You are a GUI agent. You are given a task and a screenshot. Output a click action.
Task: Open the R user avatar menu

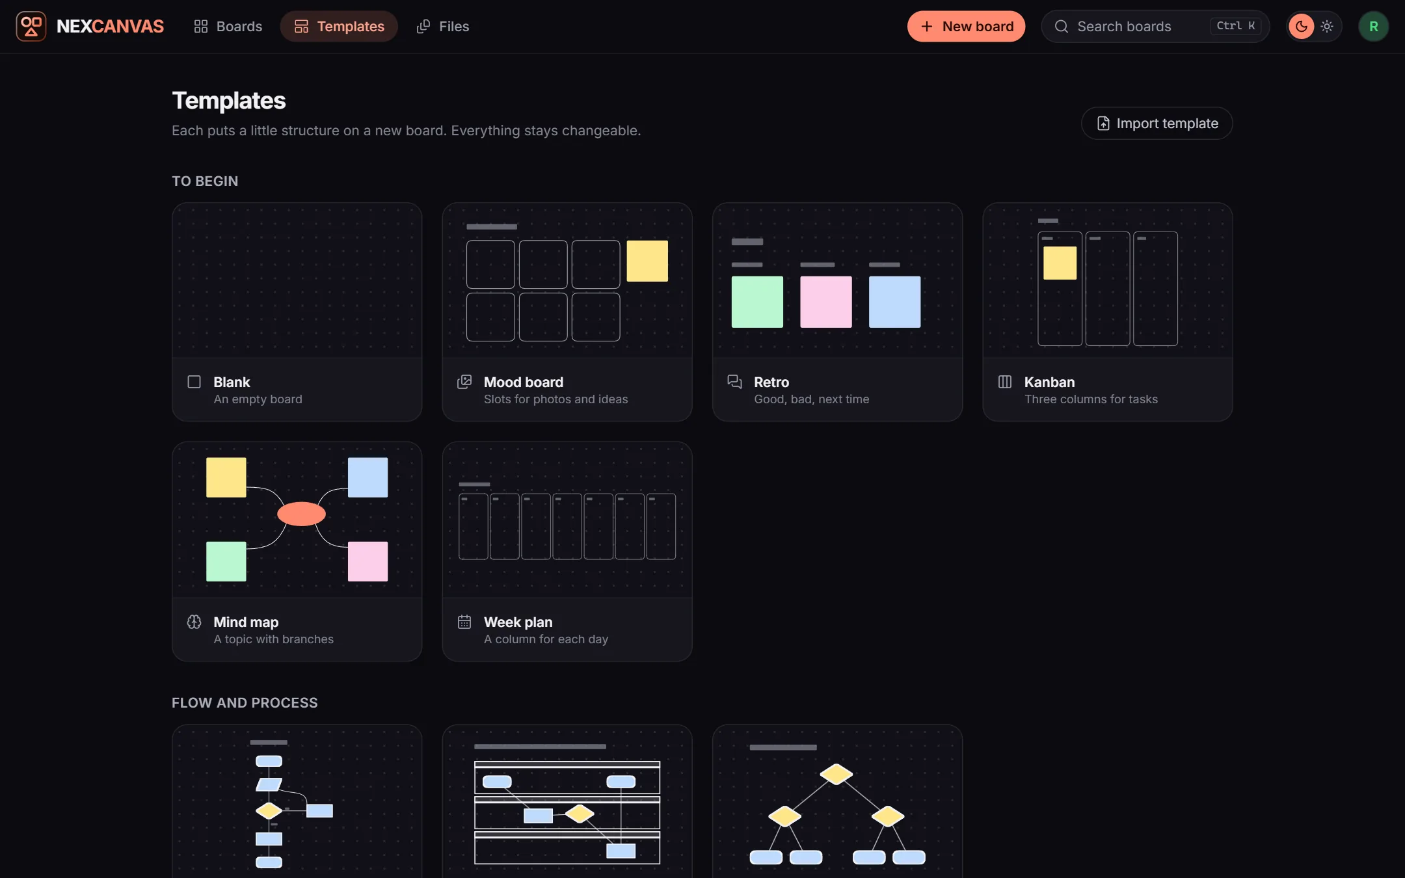[1373, 26]
